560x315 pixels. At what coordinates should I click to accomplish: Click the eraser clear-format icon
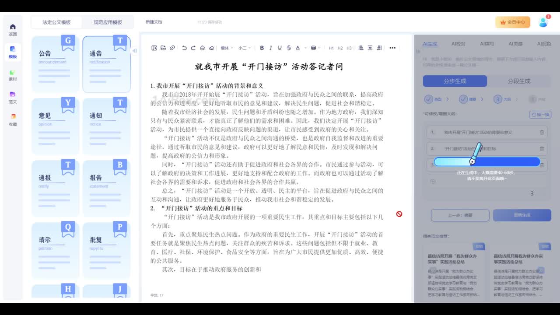(x=212, y=48)
